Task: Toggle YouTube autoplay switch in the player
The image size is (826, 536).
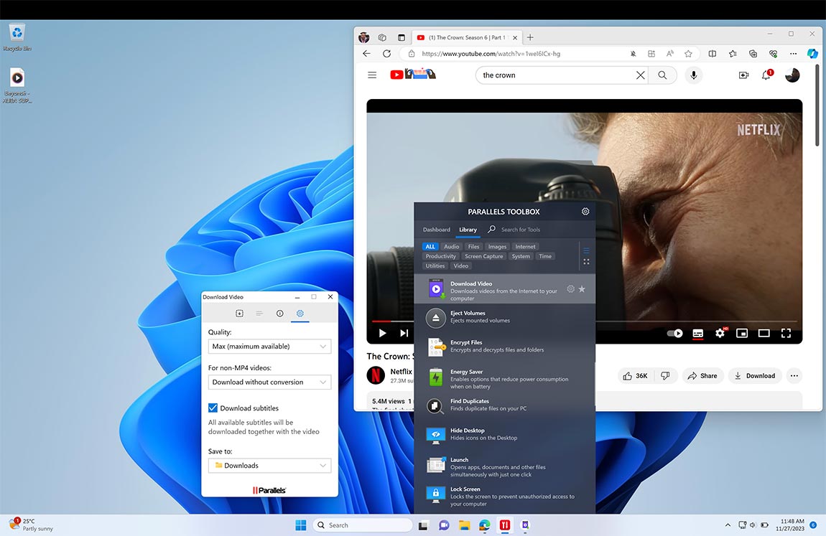Action: pyautogui.click(x=674, y=333)
